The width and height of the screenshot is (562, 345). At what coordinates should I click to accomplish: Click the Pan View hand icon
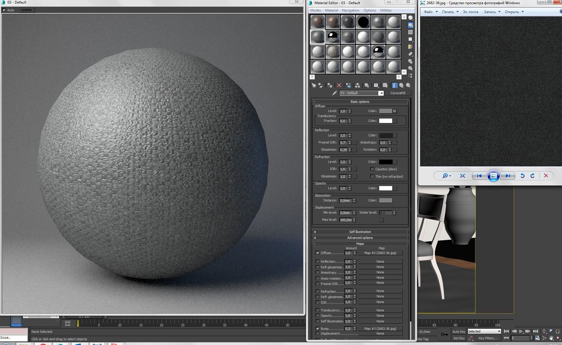(x=551, y=338)
